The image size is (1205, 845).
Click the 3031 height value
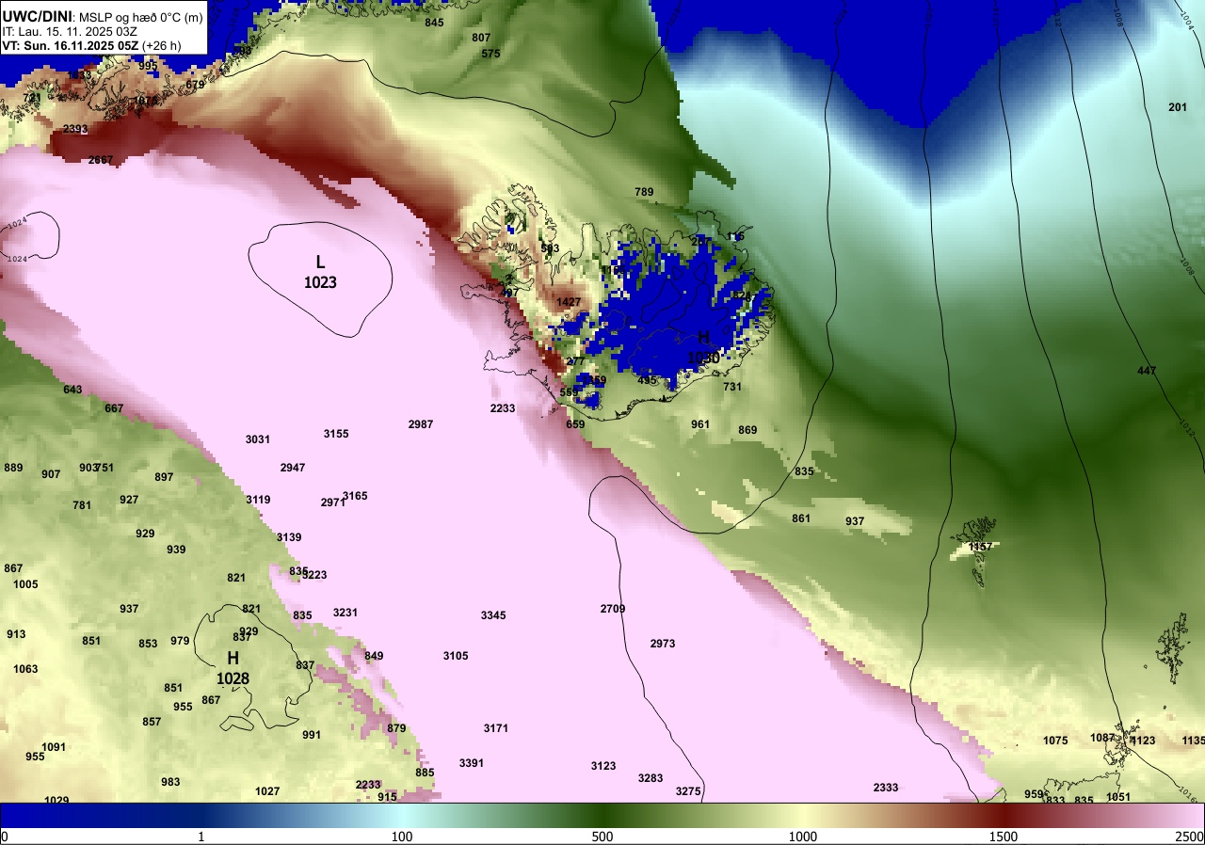point(258,439)
